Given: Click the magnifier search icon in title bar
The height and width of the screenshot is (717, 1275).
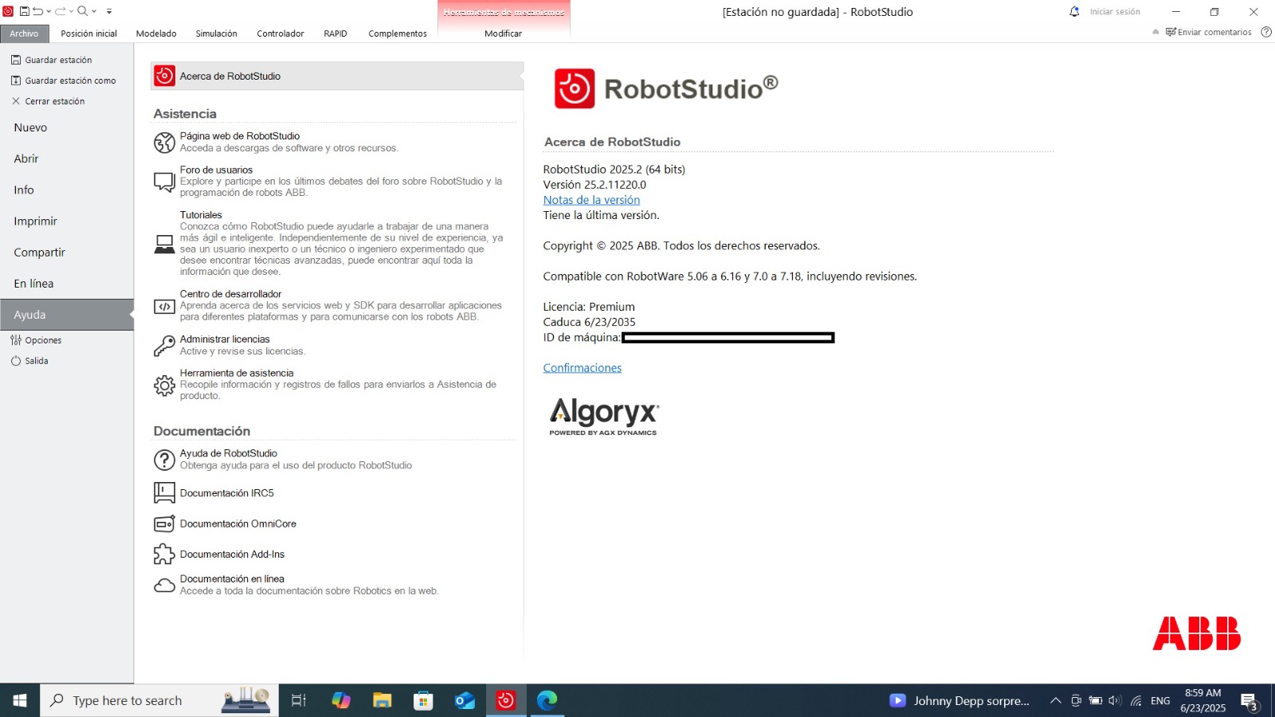Looking at the screenshot, I should (82, 11).
